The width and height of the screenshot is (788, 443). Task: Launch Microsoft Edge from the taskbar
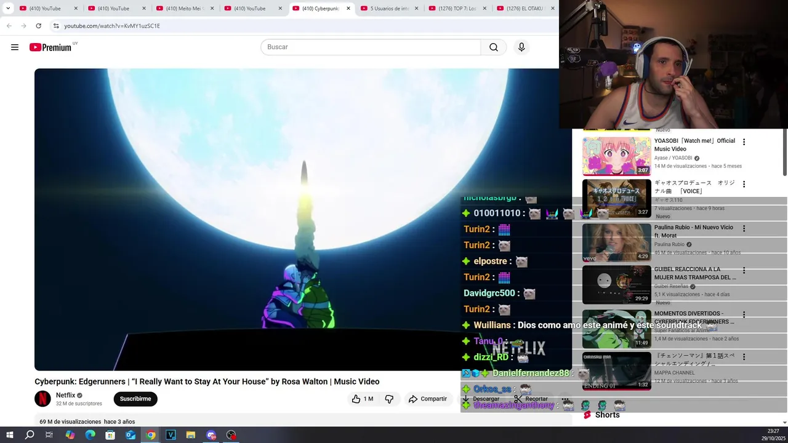90,435
